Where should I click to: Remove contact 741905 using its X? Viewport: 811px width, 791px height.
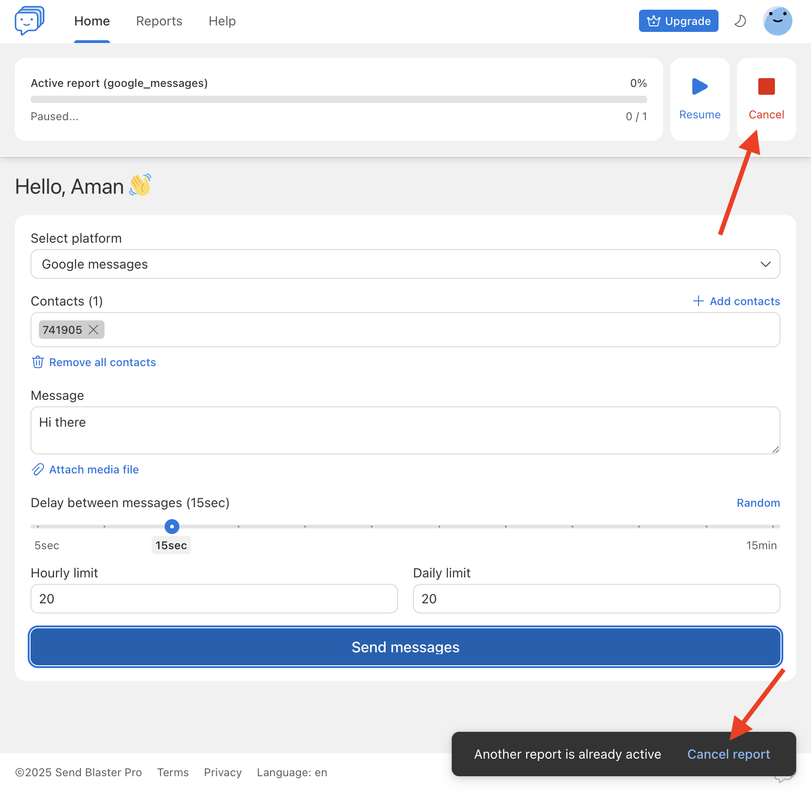click(x=93, y=330)
